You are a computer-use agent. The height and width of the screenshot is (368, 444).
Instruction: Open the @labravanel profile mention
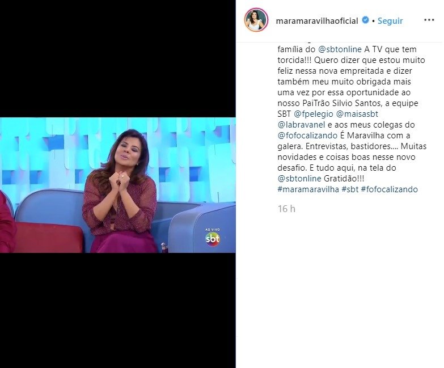[301, 125]
